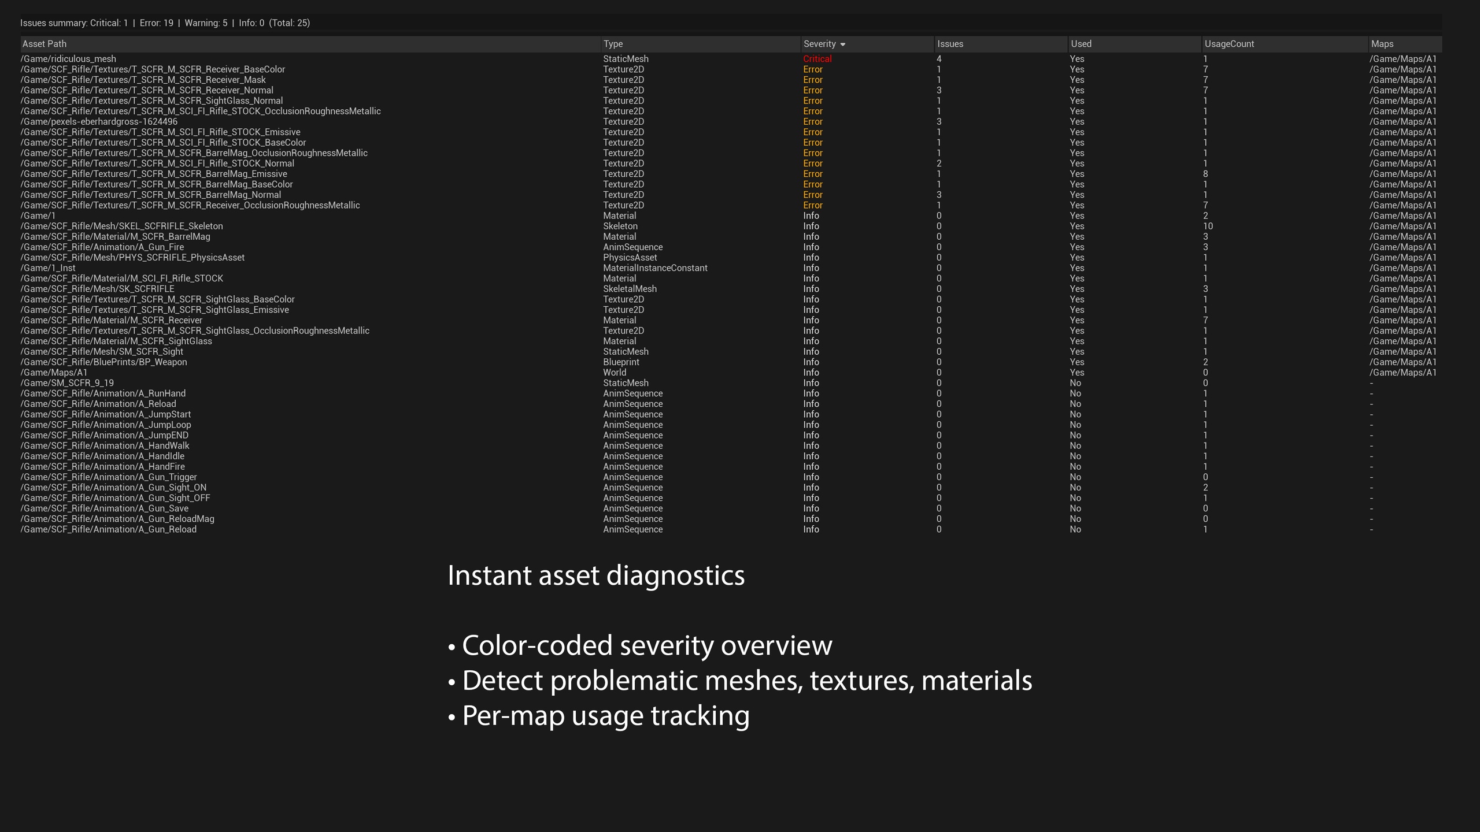The image size is (1480, 832).
Task: Click the World type cell
Action: point(615,372)
